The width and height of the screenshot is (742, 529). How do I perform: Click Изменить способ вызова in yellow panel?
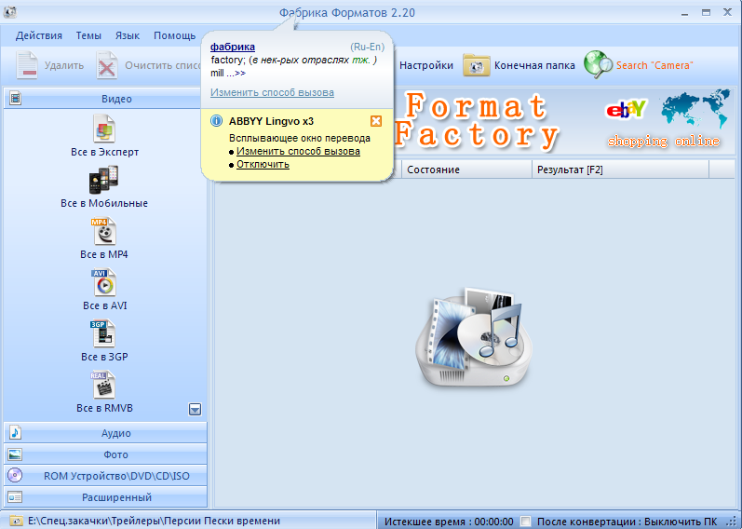coord(298,151)
